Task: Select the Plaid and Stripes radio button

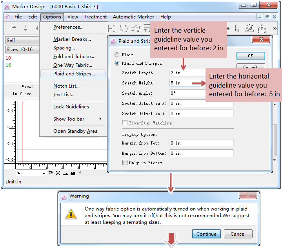Action: coord(117,63)
